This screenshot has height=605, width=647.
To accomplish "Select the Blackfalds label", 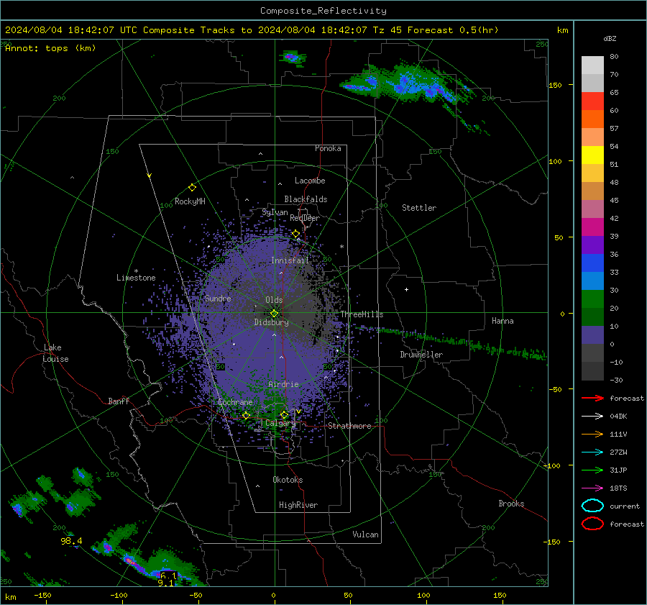I will pyautogui.click(x=306, y=199).
